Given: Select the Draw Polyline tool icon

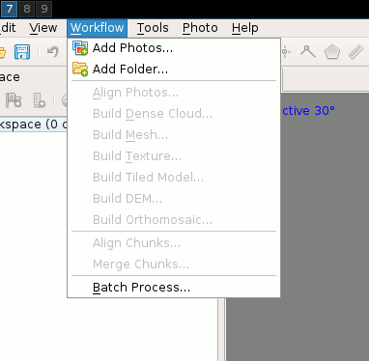Looking at the screenshot, I should click(x=308, y=51).
